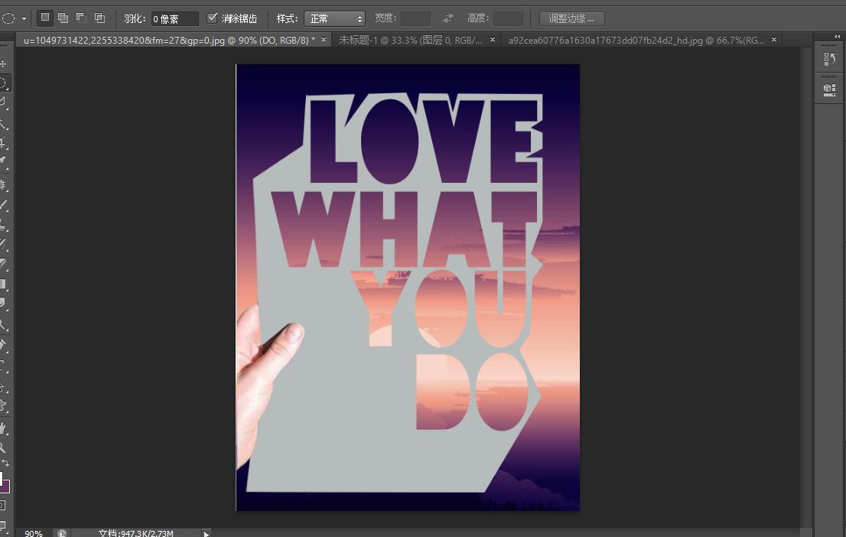Select the Eyedropper tool
Viewport: 846px width, 537px height.
coord(3,161)
